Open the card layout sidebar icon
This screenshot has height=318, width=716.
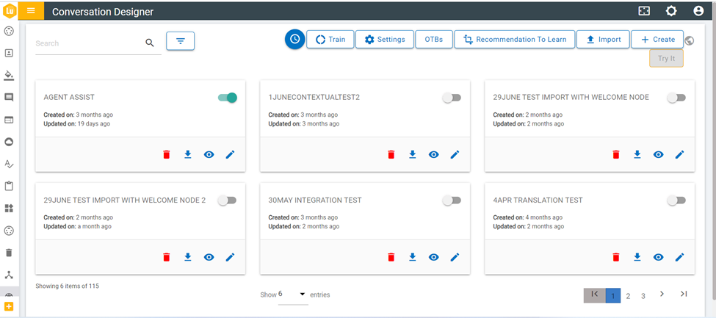[9, 120]
